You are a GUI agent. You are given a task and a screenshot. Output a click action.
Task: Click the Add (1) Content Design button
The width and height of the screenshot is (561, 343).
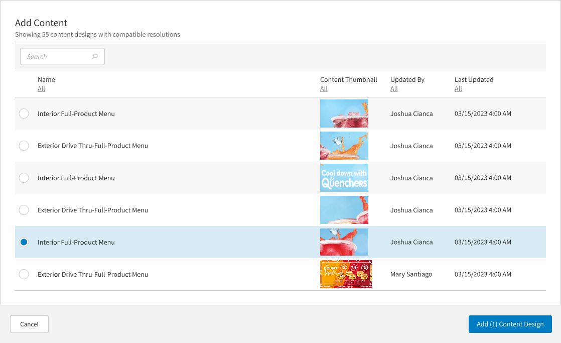(x=510, y=324)
